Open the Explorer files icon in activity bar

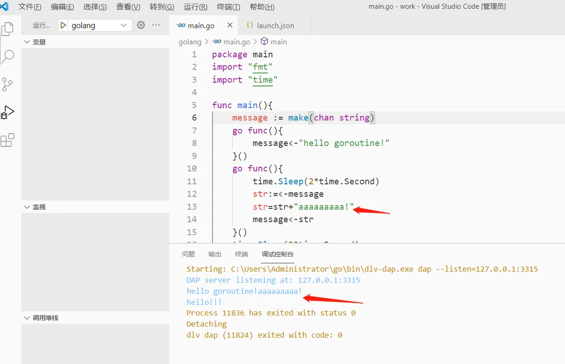coord(8,29)
